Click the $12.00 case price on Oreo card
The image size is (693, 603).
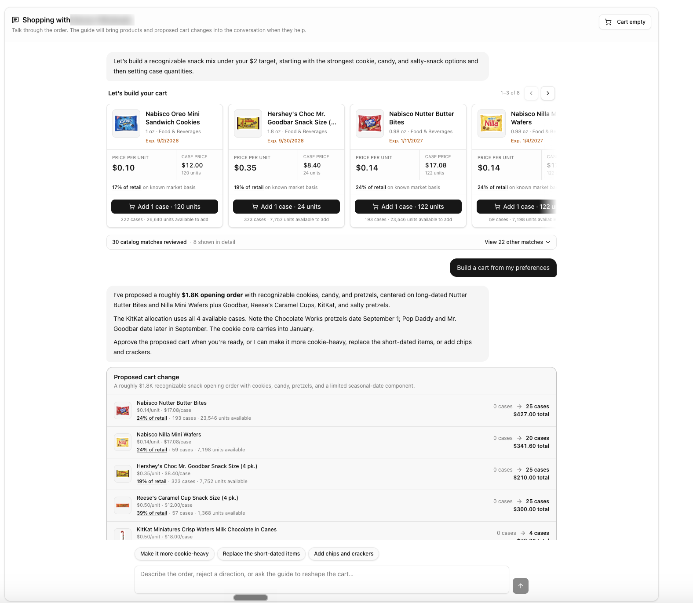192,165
